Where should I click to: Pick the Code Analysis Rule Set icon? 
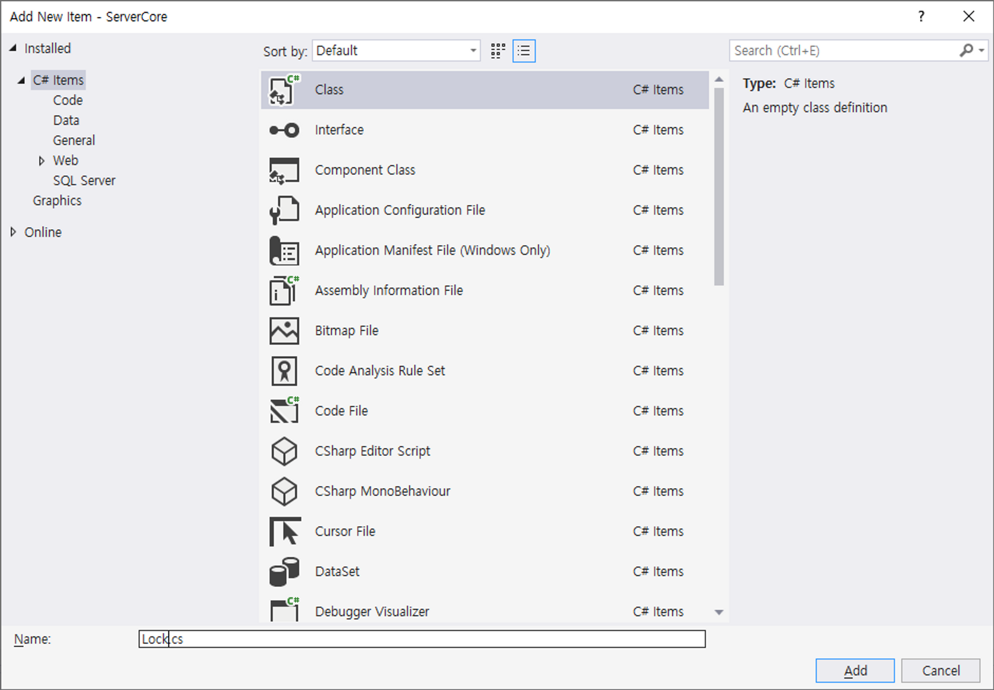click(x=284, y=371)
